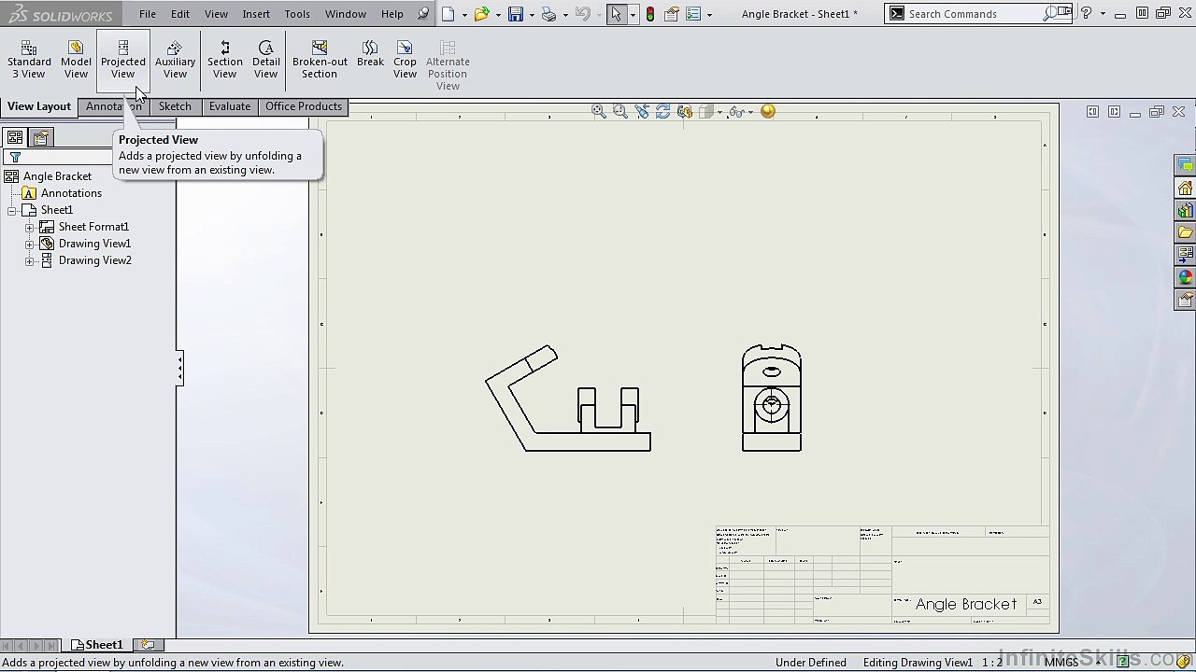The height and width of the screenshot is (672, 1196).
Task: Switch to the Sketch tab
Action: 175,106
